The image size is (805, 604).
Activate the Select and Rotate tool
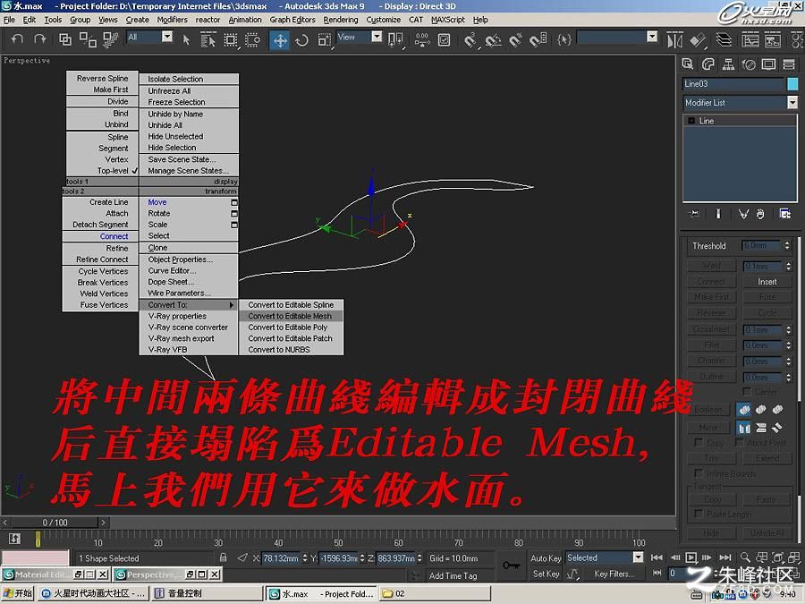(x=302, y=39)
